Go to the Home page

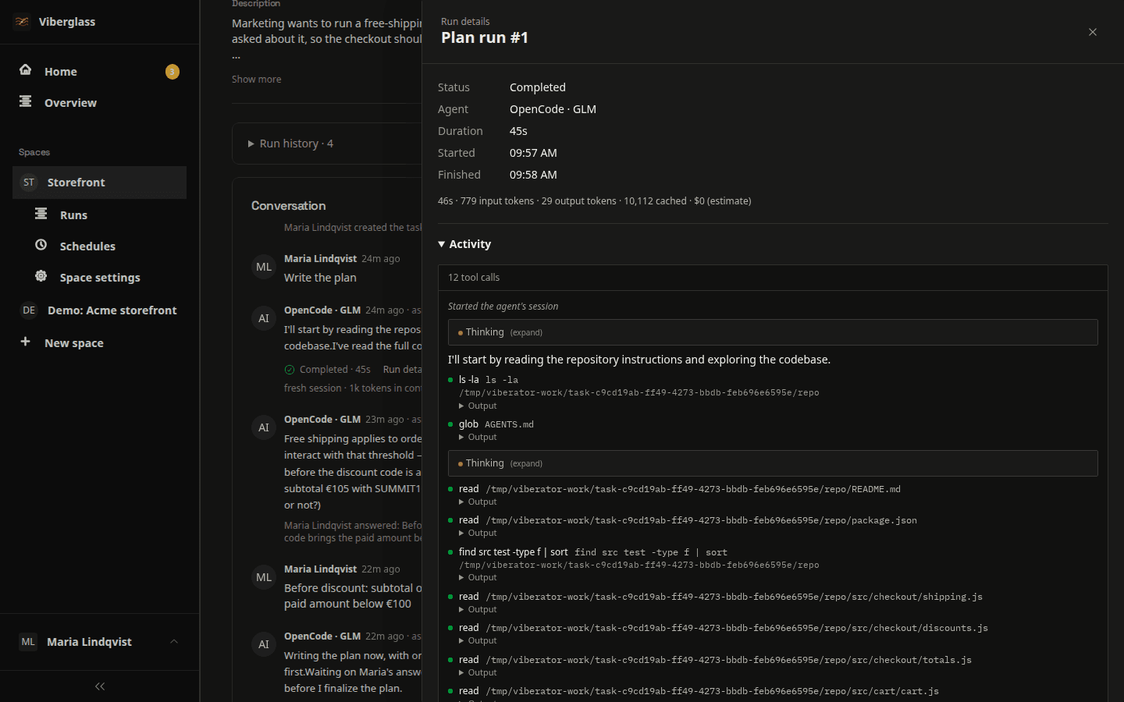[99, 72]
